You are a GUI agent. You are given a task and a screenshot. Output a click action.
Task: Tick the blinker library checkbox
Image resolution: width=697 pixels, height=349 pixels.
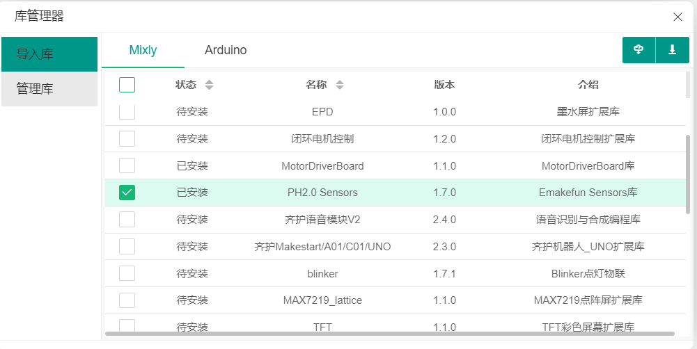[127, 273]
